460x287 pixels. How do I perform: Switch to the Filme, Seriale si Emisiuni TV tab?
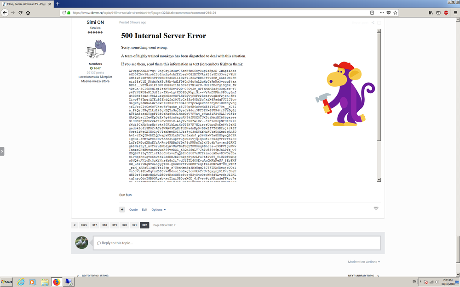[26, 4]
